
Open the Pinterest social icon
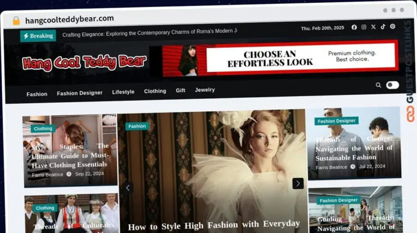tap(392, 27)
